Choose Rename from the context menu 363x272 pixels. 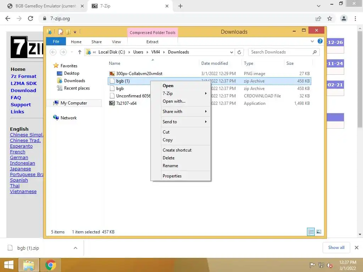point(170,166)
